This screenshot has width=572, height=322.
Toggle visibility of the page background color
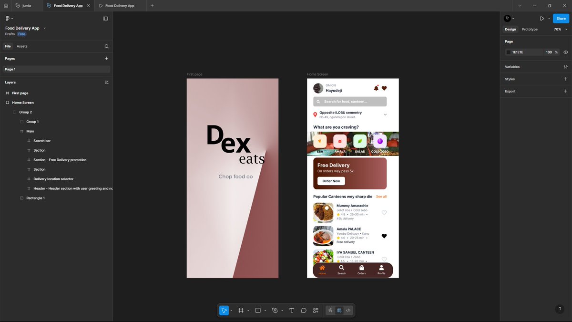(565, 52)
